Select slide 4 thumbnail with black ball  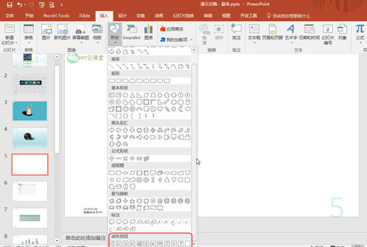pos(30,137)
